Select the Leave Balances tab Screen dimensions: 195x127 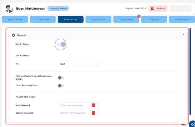click(182, 19)
